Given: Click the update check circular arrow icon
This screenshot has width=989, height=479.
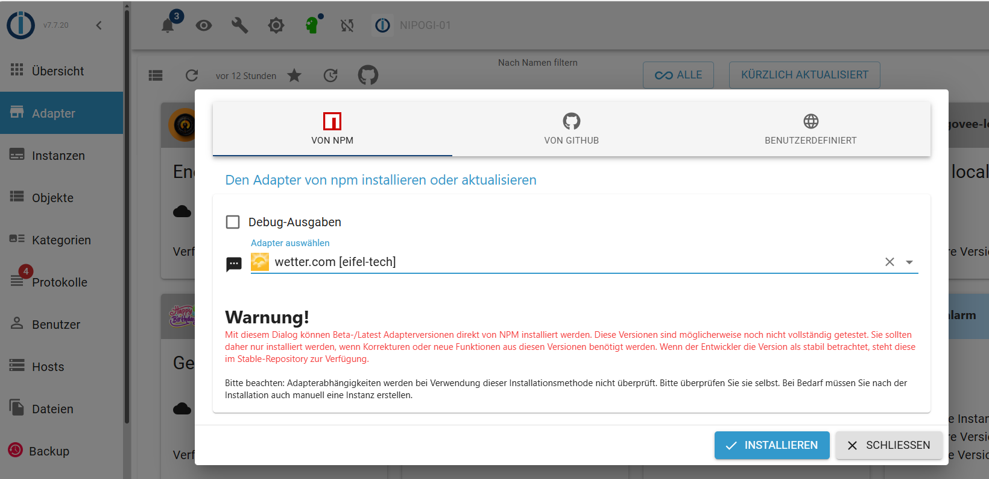Looking at the screenshot, I should point(330,75).
